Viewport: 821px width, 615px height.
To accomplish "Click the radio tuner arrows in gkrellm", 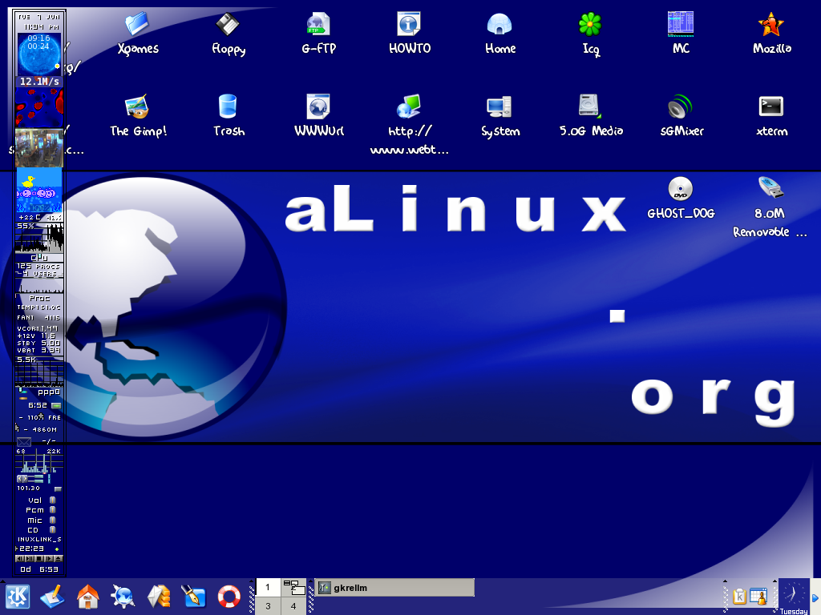I will pos(22,479).
